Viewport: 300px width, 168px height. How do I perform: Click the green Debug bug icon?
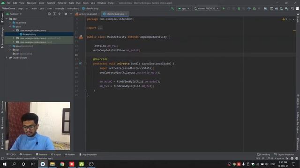pos(239,8)
